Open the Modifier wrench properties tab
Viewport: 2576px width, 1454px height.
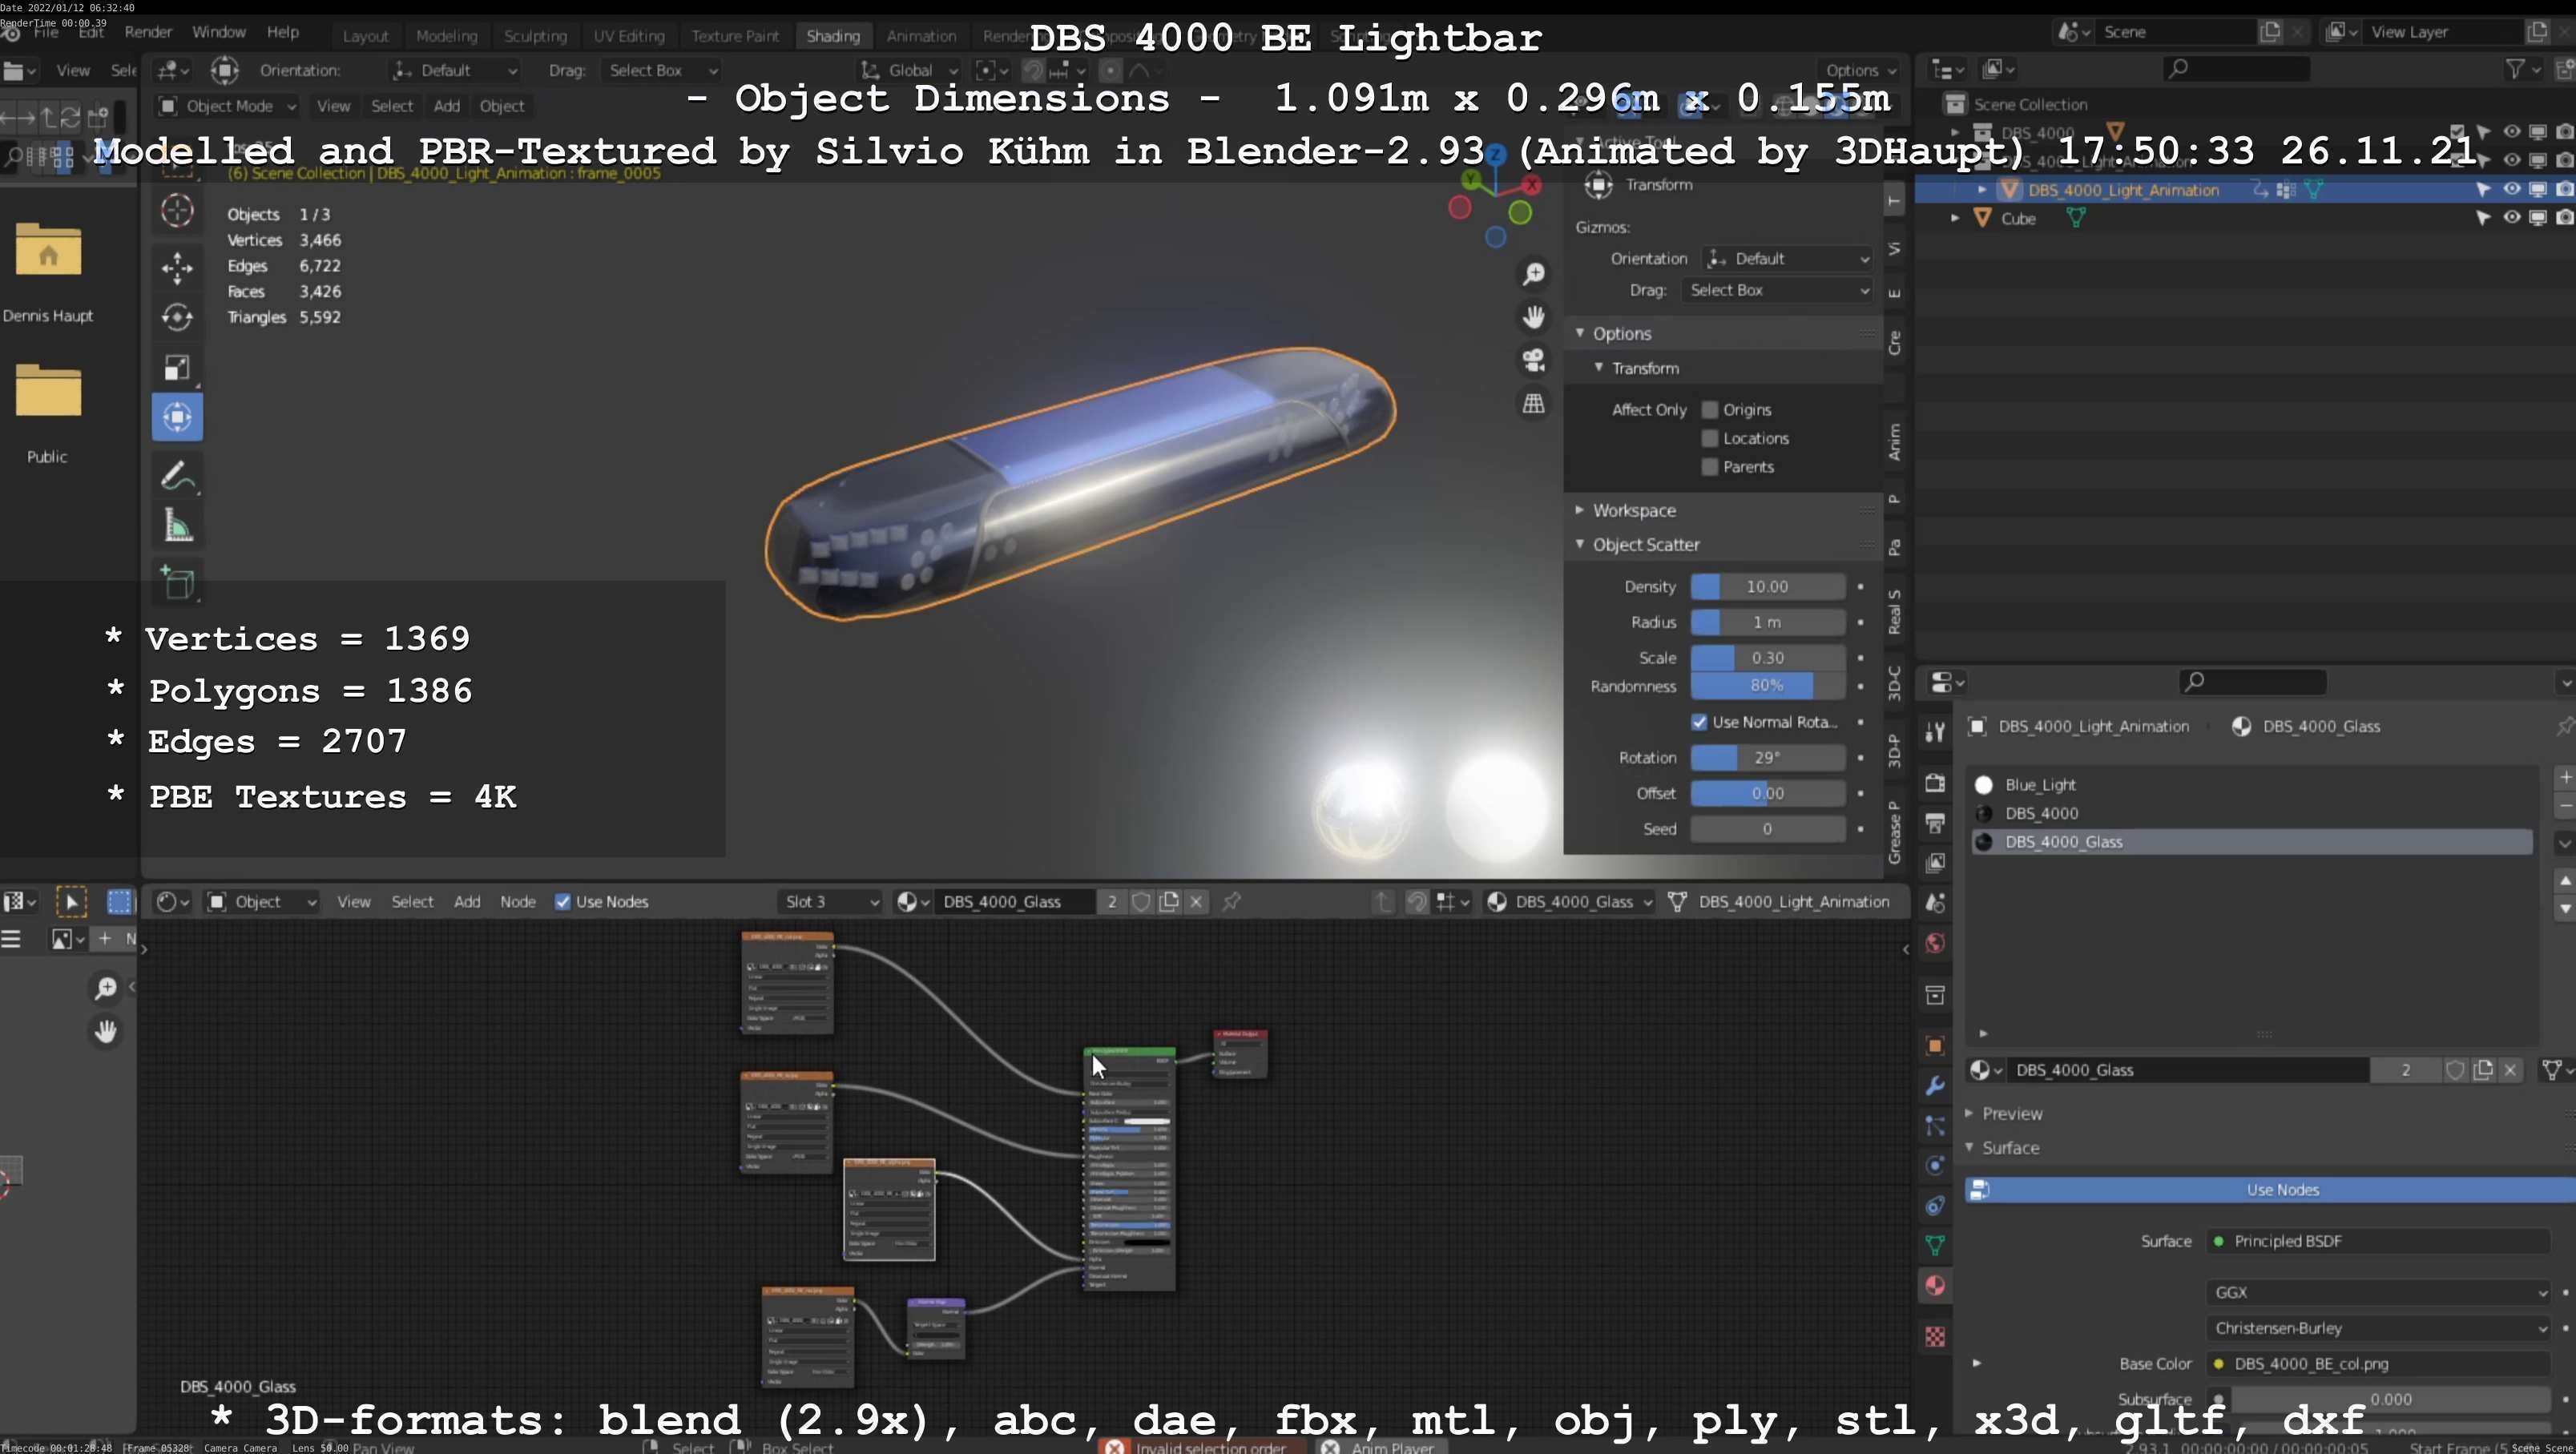point(1935,1086)
